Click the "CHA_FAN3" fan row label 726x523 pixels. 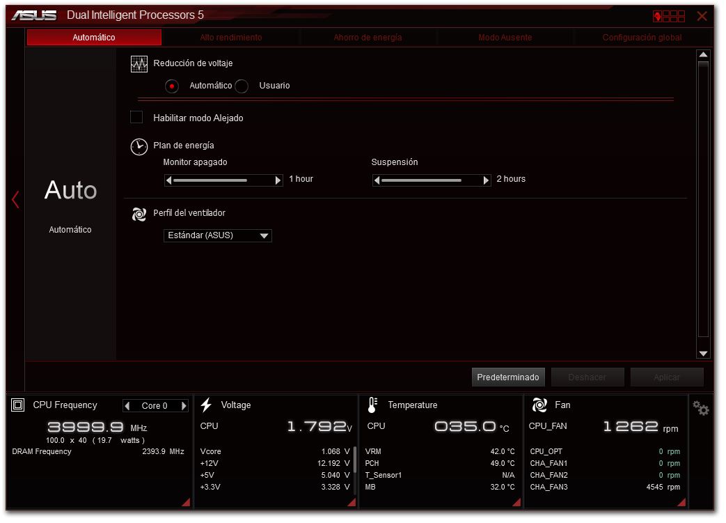click(549, 487)
